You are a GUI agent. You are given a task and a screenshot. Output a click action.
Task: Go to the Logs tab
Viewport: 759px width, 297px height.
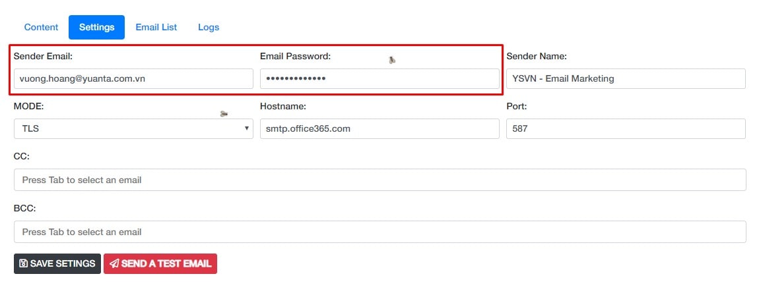point(209,27)
